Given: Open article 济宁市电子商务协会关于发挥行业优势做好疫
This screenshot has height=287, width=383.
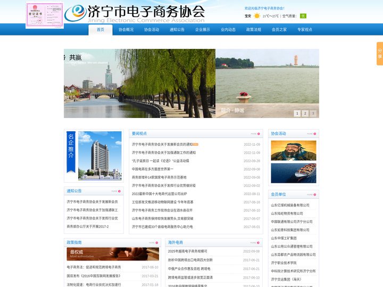Looking at the screenshot, I should pyautogui.click(x=164, y=185).
